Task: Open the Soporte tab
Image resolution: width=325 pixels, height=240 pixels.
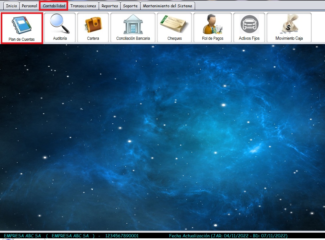Action: [130, 6]
